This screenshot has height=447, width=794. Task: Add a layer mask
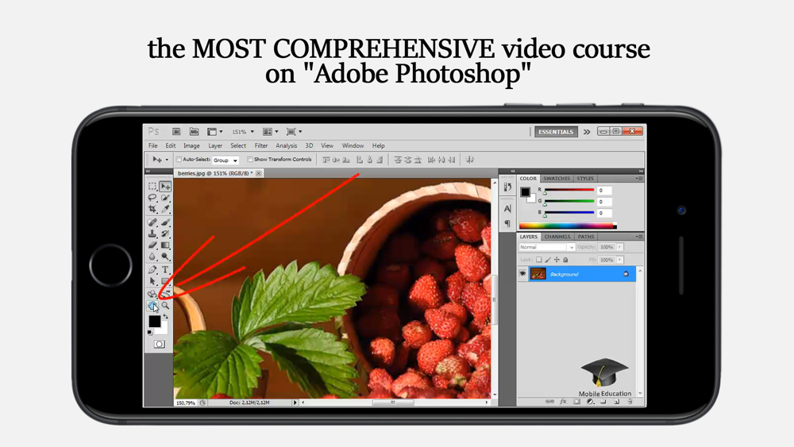576,402
